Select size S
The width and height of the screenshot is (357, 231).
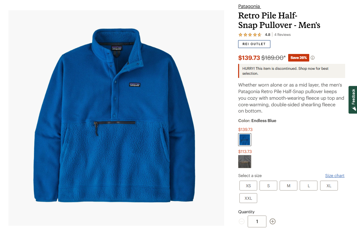[268, 186]
